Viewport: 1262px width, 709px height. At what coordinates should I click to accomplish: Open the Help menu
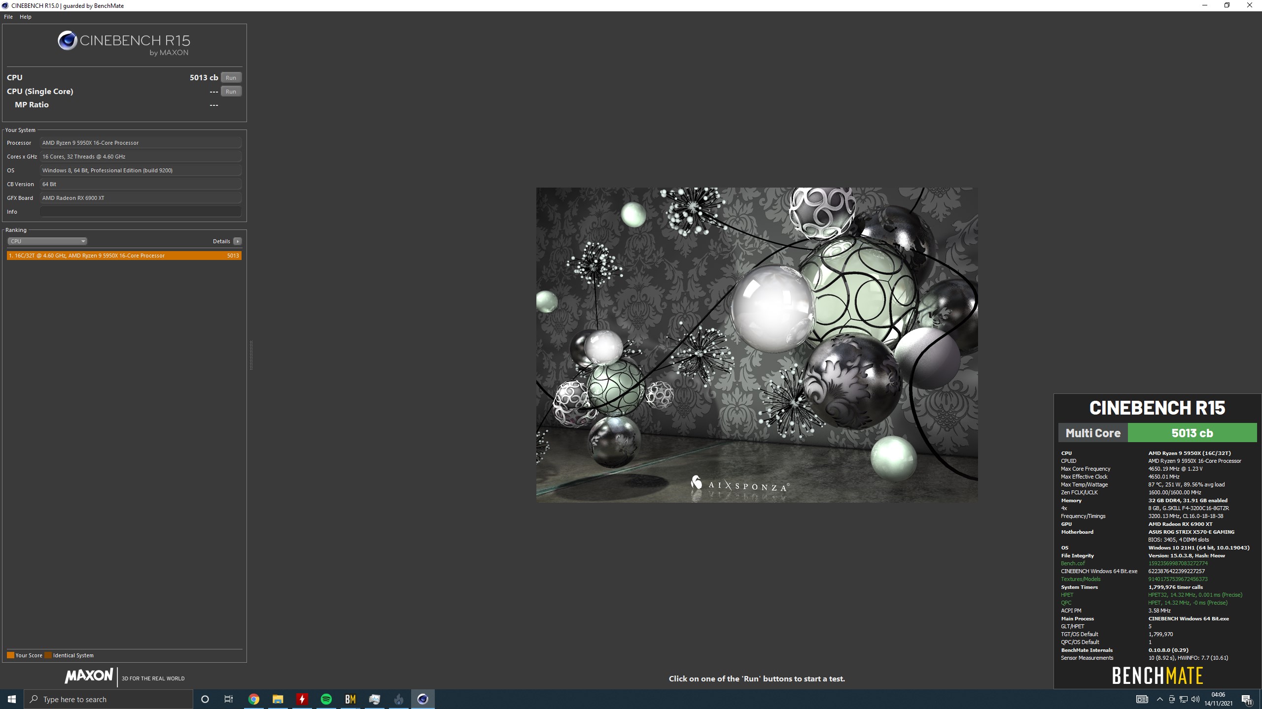click(x=26, y=17)
